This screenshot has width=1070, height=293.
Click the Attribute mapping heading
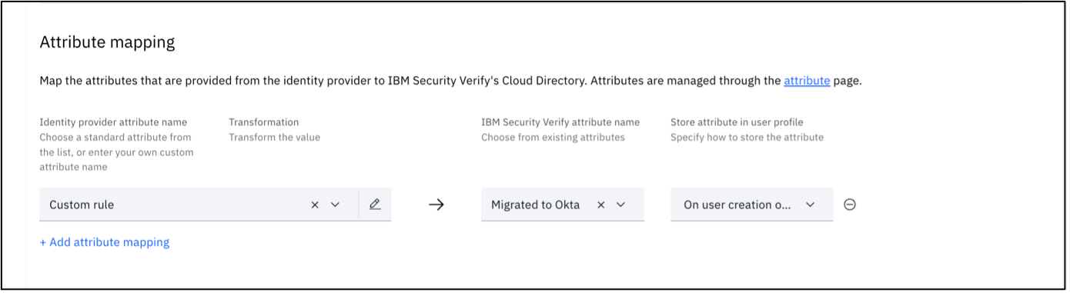coord(107,42)
